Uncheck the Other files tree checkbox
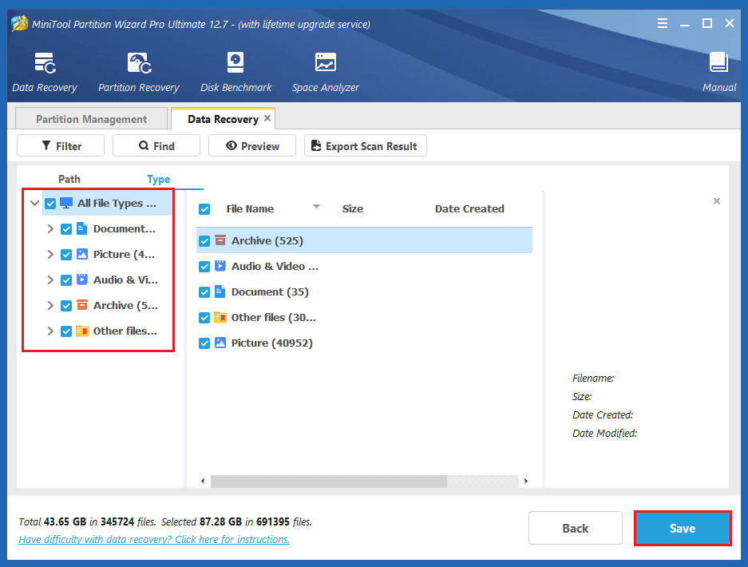This screenshot has height=567, width=748. coord(66,331)
